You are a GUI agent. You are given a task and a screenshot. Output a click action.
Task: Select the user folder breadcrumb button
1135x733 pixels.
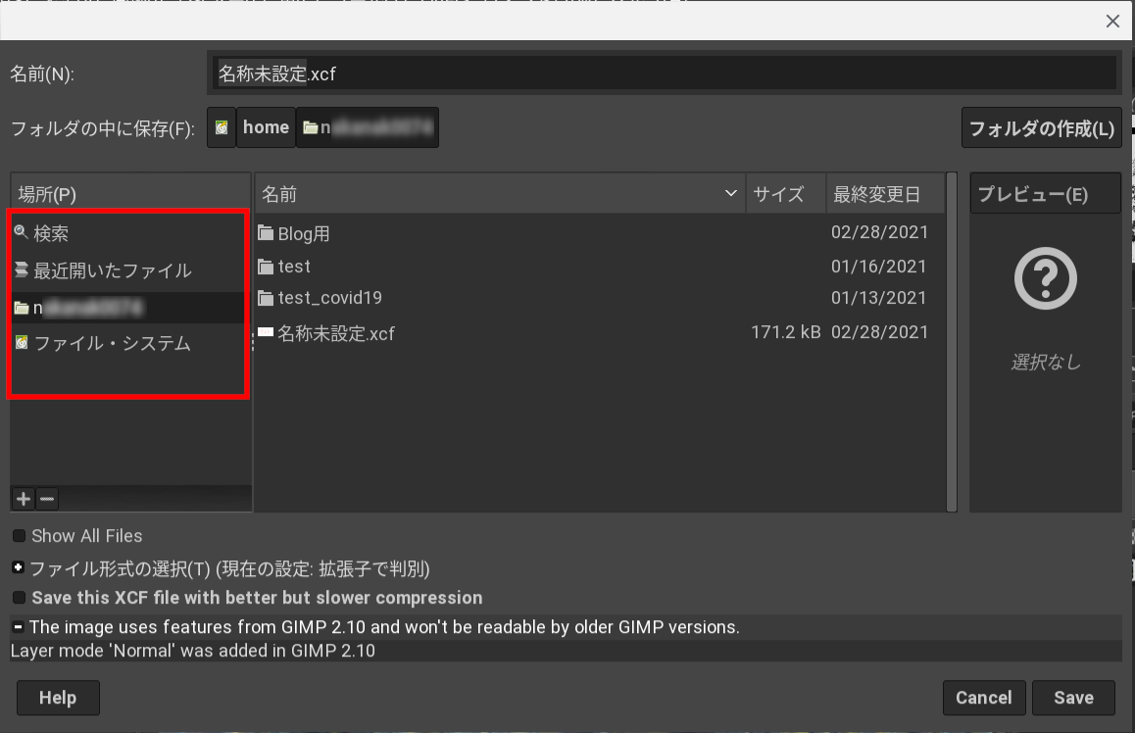368,127
